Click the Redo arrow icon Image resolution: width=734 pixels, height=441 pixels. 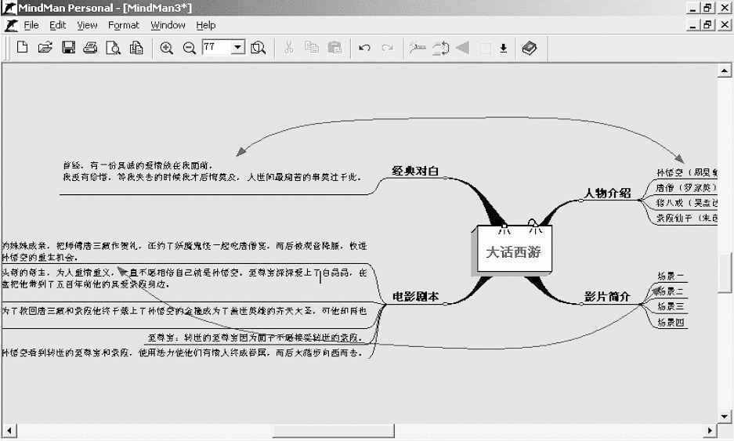pos(387,48)
